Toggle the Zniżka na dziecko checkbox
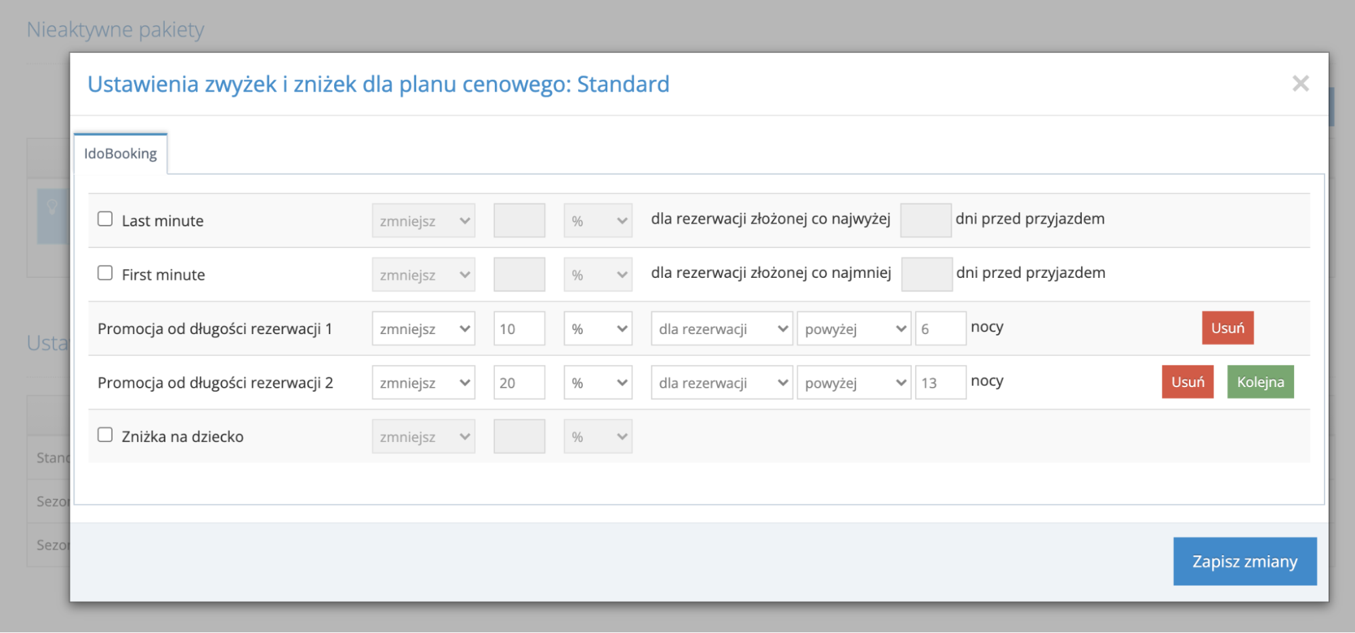 [105, 435]
